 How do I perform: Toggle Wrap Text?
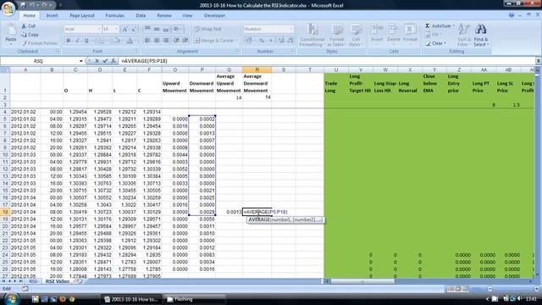[x=208, y=29]
